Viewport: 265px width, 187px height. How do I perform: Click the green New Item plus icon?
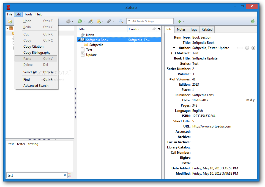pos(80,21)
